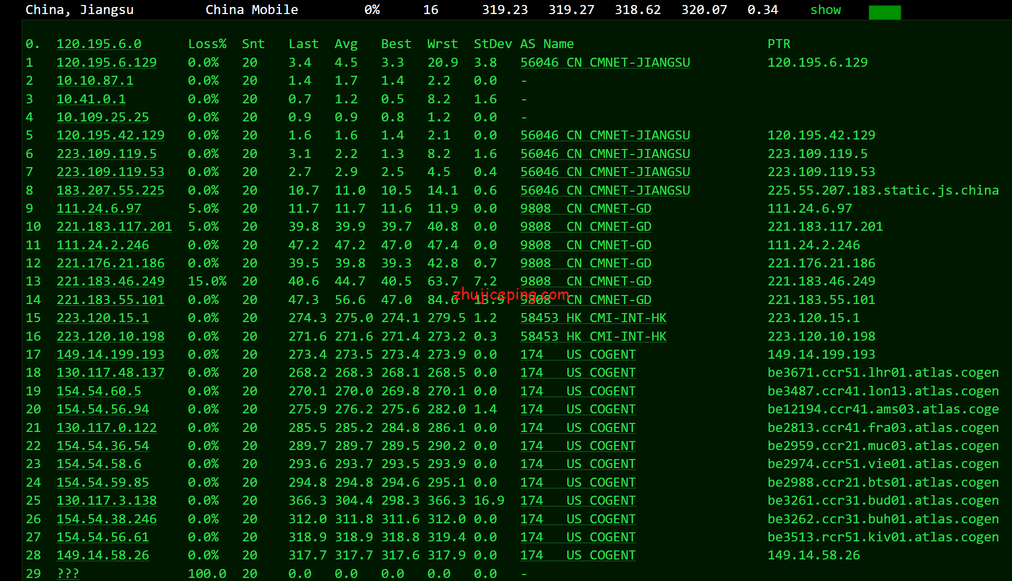Open hop 7 IP 223.109.119.53

coord(110,172)
